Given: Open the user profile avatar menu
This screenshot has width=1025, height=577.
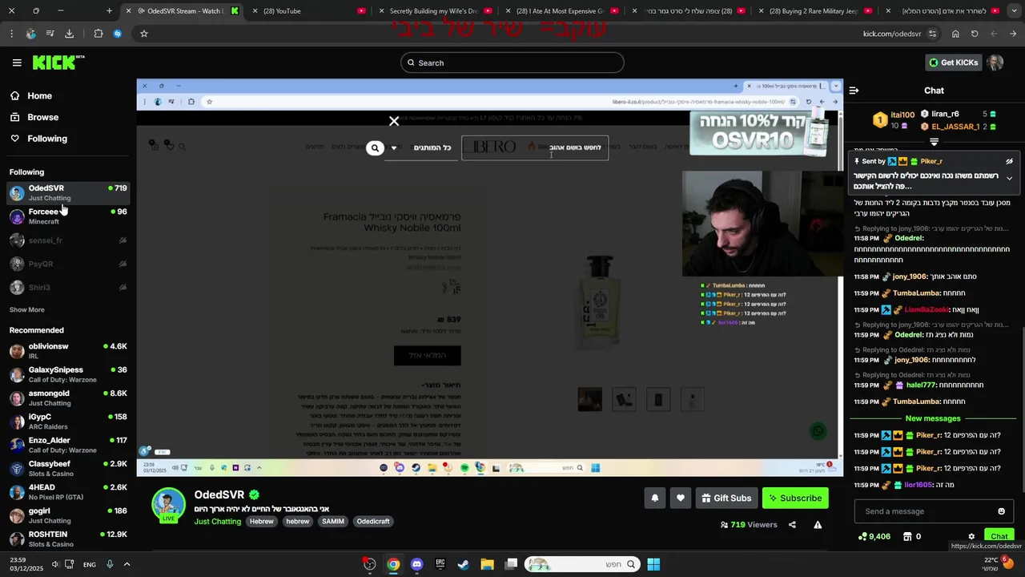Looking at the screenshot, I should click(995, 63).
